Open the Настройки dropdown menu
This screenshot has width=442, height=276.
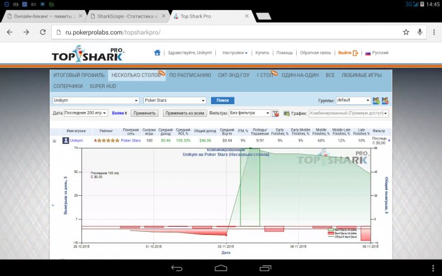[x=235, y=52]
